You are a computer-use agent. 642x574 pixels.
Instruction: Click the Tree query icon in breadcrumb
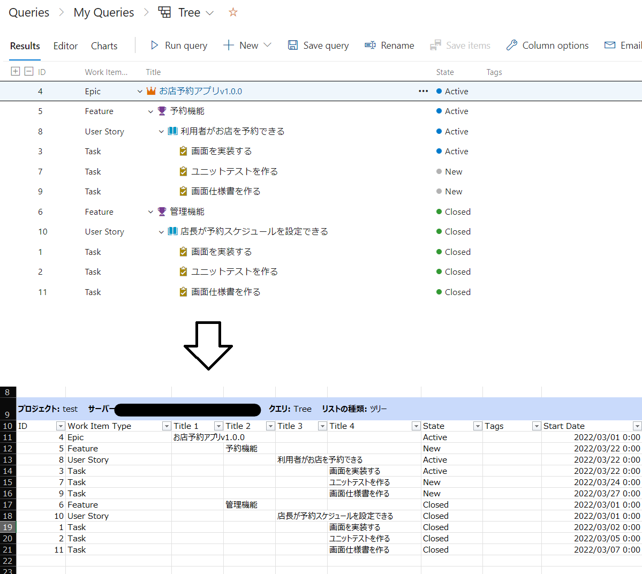coord(164,12)
